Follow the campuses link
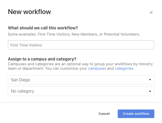 pyautogui.click(x=97, y=68)
